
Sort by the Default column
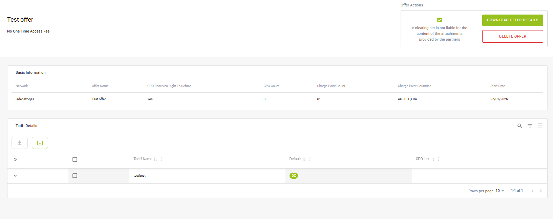coord(304,159)
